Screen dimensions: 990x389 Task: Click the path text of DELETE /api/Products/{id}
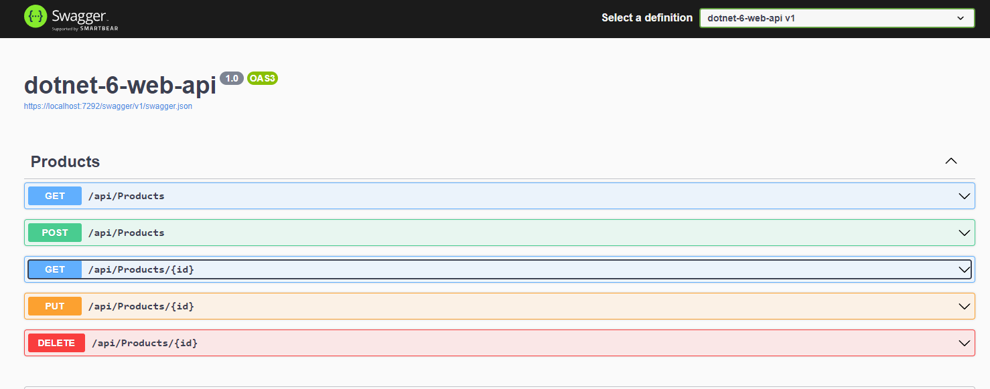tap(145, 343)
